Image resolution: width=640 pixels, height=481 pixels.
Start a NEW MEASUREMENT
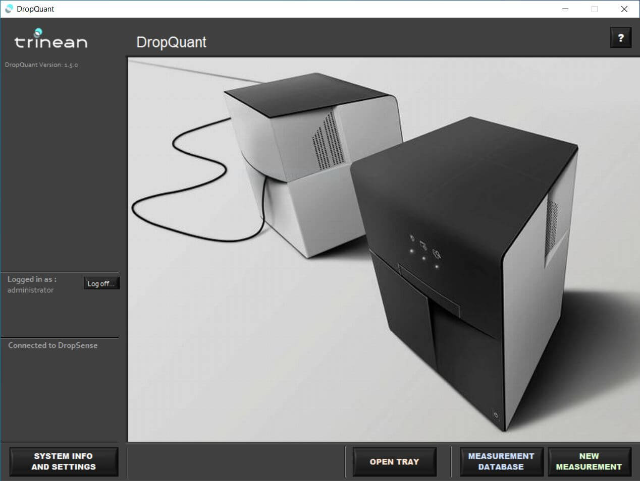point(589,461)
